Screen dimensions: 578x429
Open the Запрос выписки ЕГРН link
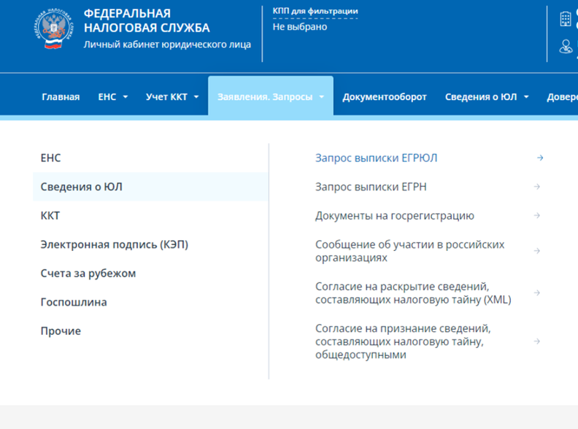click(371, 187)
